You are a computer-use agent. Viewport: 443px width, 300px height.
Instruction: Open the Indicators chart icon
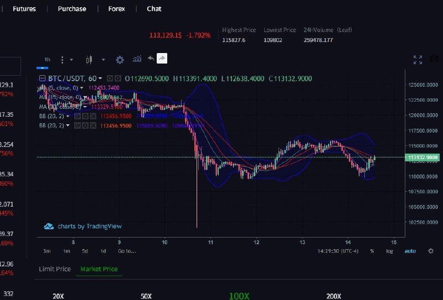click(x=137, y=59)
